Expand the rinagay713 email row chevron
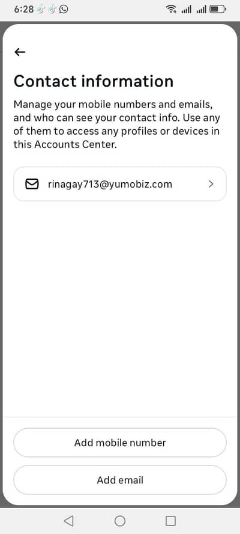 [x=211, y=184]
